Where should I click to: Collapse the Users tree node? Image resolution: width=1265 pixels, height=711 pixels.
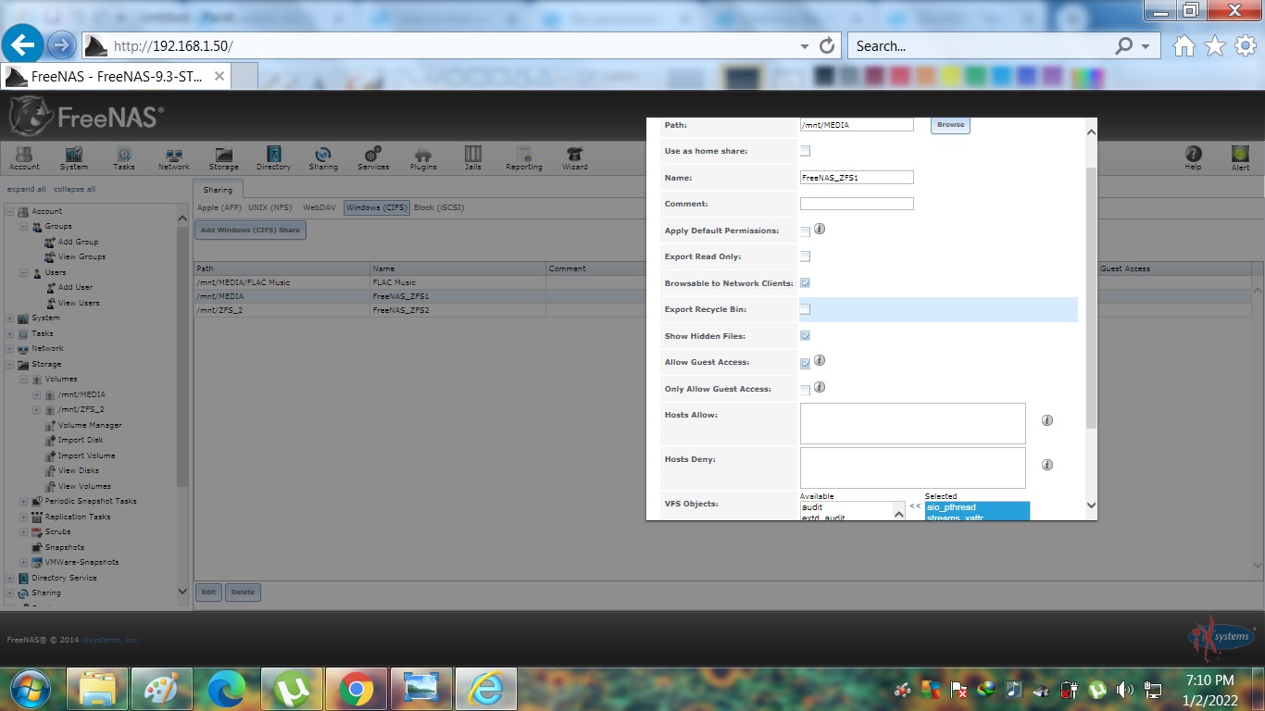(24, 273)
